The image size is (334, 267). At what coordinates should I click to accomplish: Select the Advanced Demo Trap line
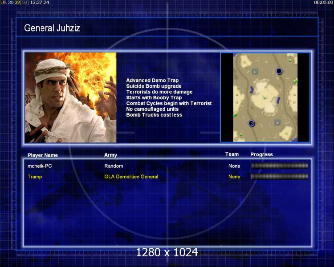coord(152,81)
